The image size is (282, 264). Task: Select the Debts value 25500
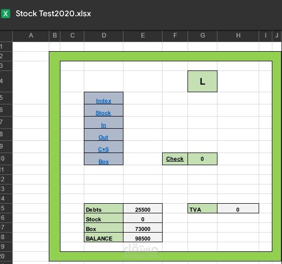[143, 208]
